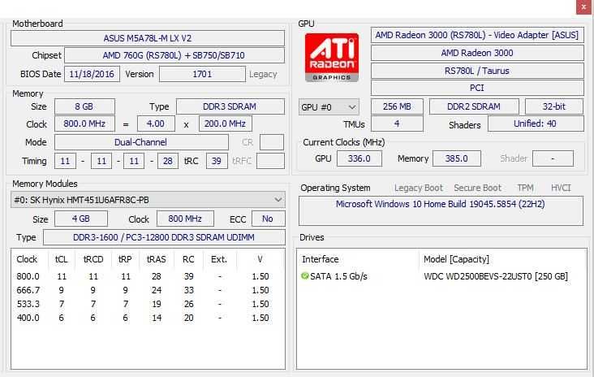594x377 pixels.
Task: Click the AMD Radeon 3000 (RS780L) Video Adapter field
Action: [x=477, y=35]
